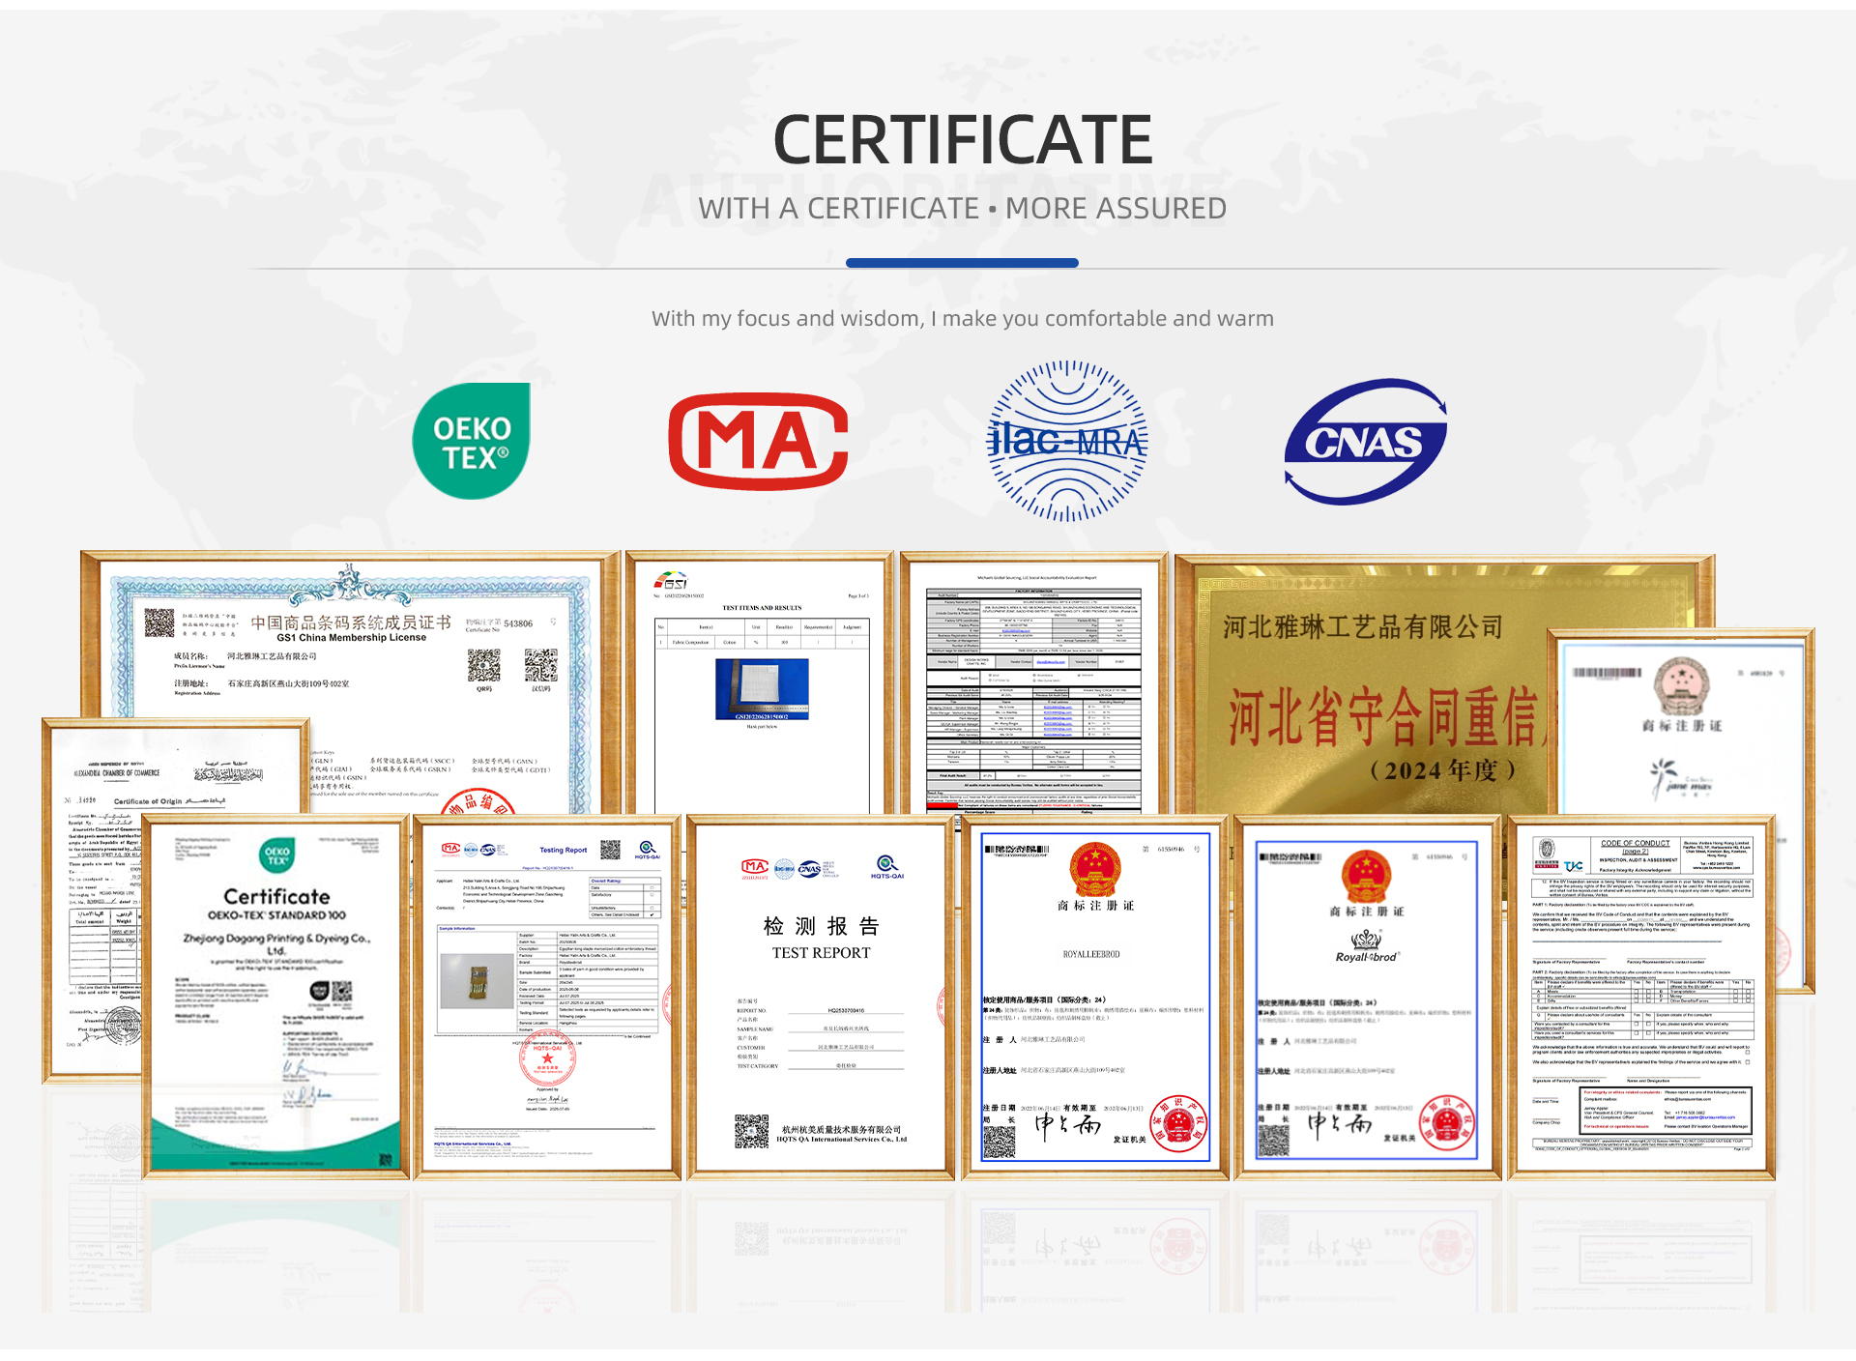Click the blue CNAS logo
This screenshot has width=1856, height=1361.
click(x=1365, y=441)
